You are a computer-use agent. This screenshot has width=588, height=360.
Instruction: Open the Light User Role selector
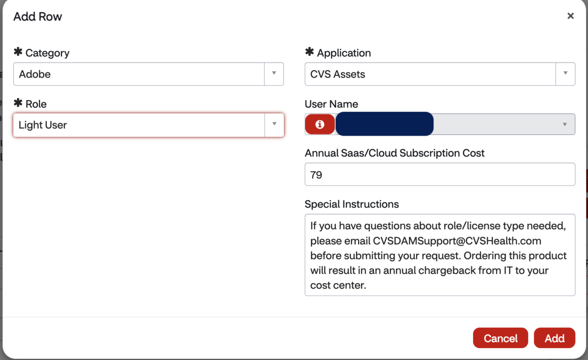(138, 125)
